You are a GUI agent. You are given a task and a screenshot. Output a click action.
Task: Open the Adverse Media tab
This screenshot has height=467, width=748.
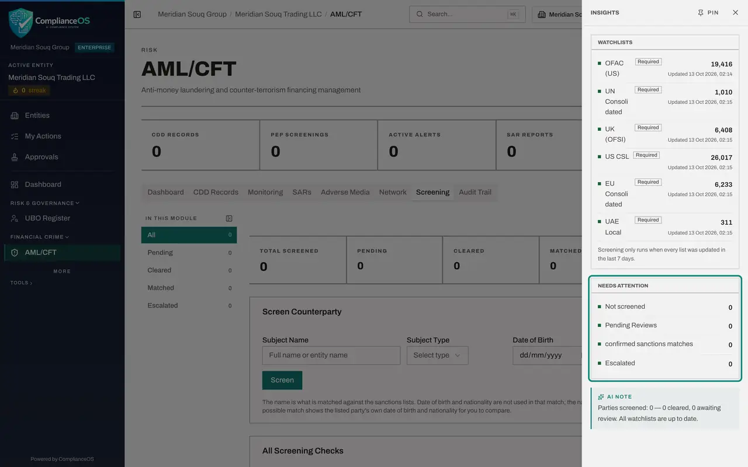click(345, 192)
